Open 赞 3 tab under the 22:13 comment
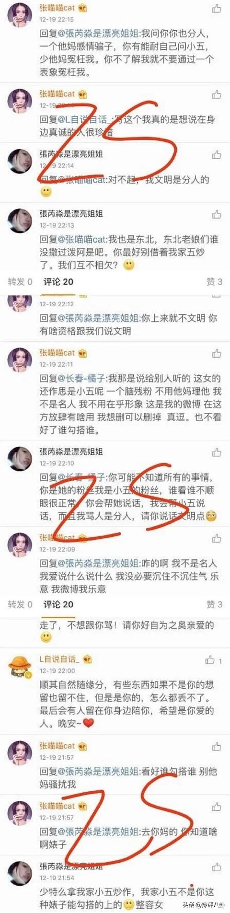230x913 pixels. [214, 281]
